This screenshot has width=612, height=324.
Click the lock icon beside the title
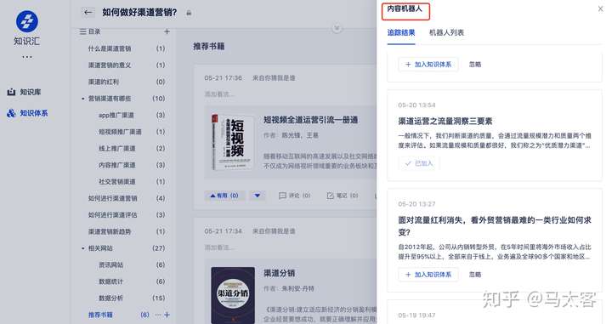(189, 13)
